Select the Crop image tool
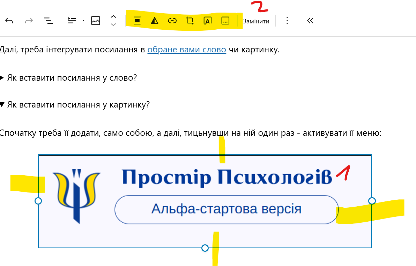This screenshot has width=416, height=266. pos(190,21)
